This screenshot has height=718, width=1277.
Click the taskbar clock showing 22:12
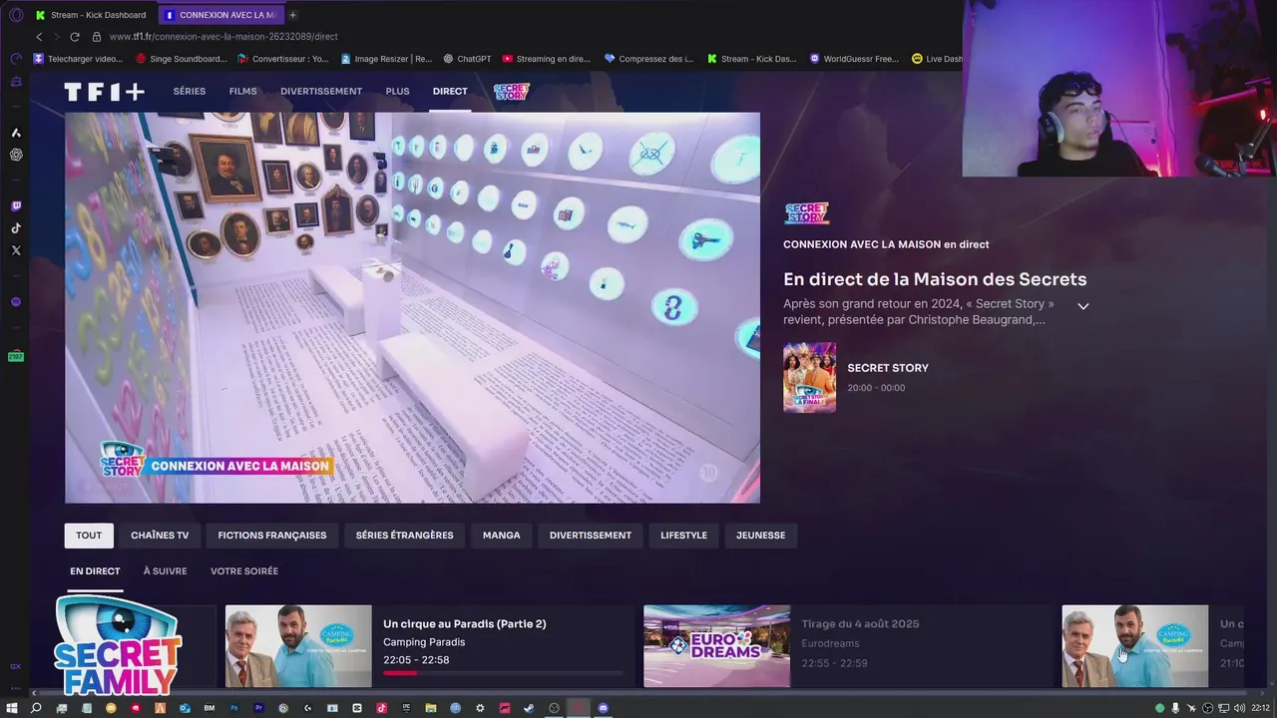[x=1262, y=708]
